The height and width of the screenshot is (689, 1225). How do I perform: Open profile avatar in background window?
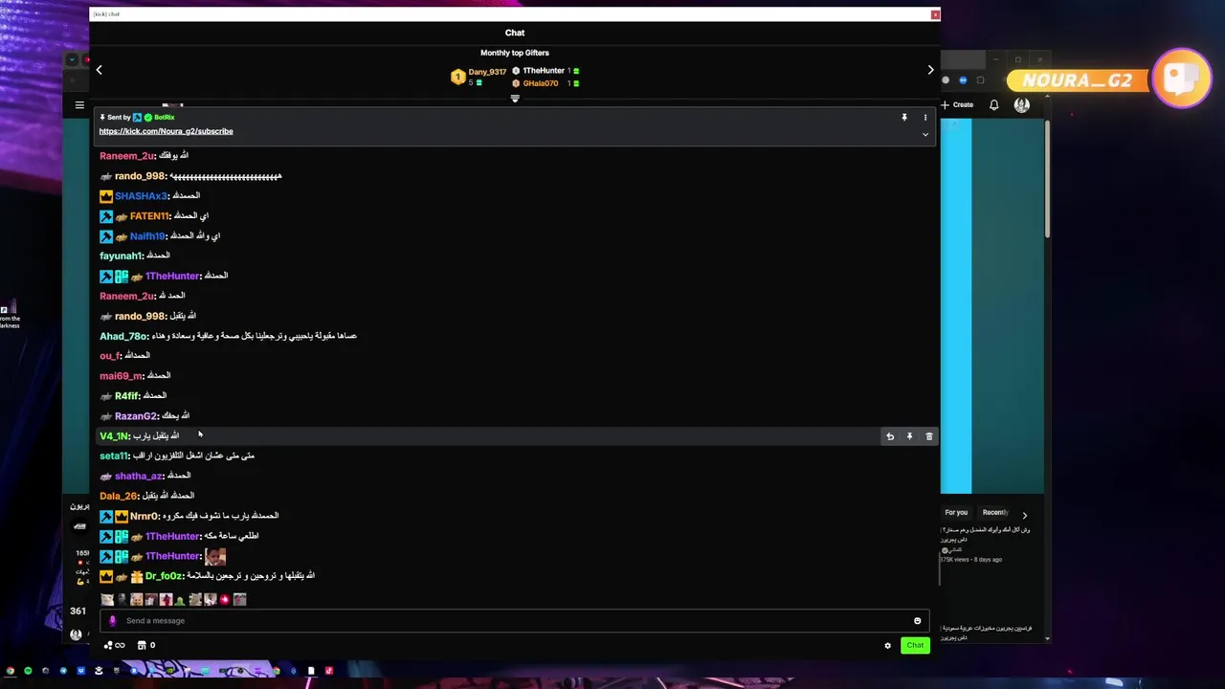point(1021,105)
